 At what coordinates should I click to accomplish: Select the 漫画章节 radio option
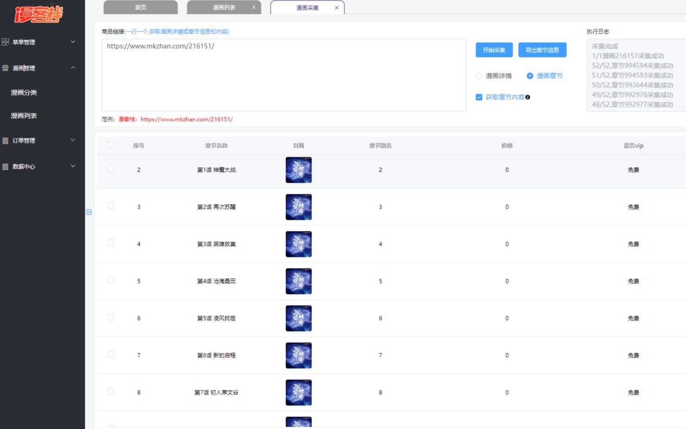530,76
